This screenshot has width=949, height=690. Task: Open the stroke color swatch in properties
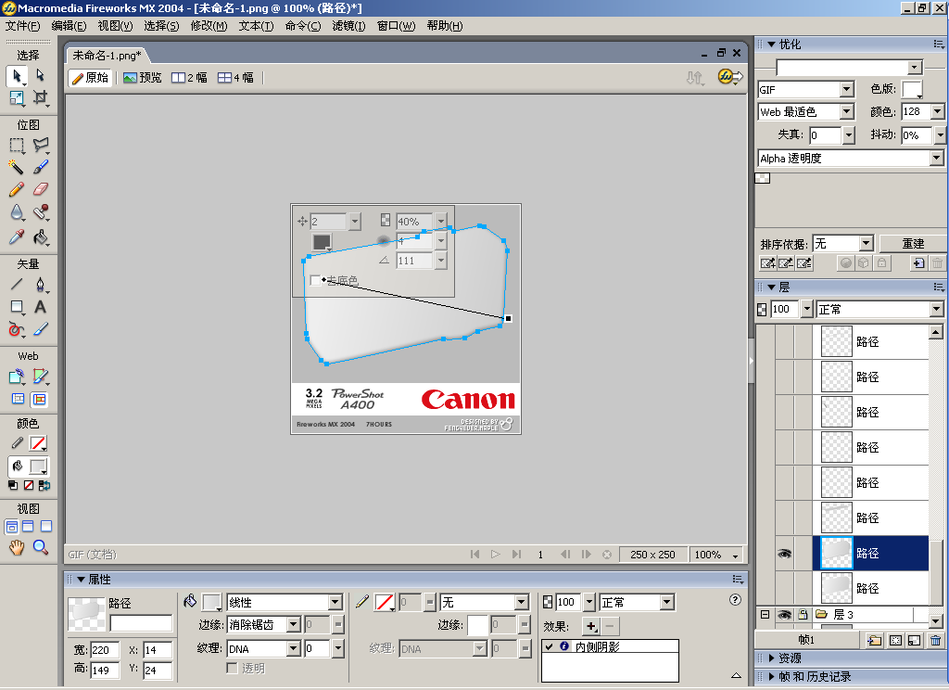tap(385, 602)
